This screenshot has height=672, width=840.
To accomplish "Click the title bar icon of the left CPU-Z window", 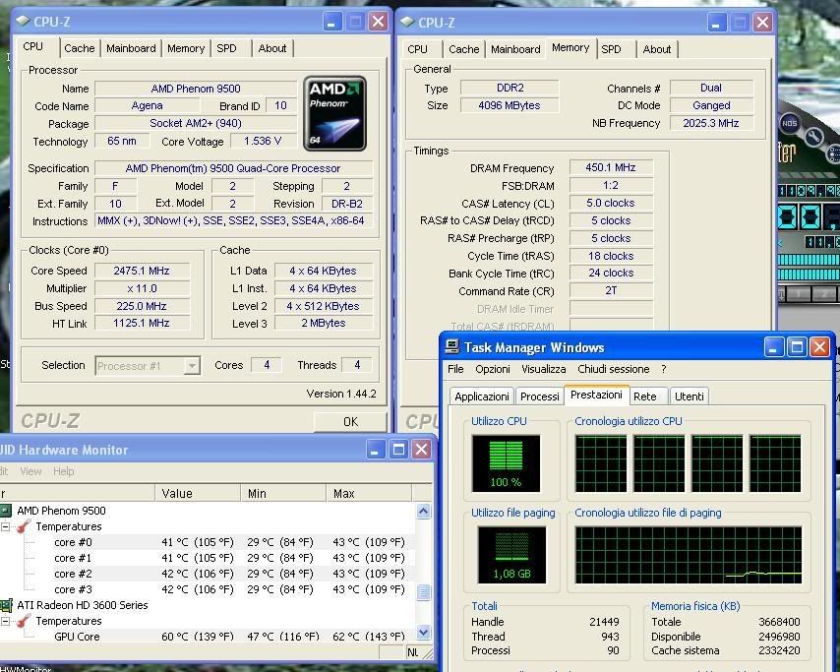I will [x=23, y=22].
